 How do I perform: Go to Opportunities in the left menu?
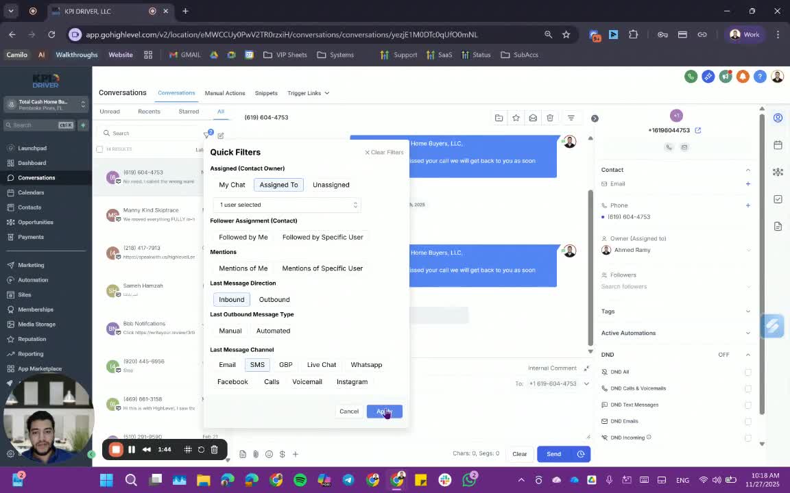[x=35, y=223]
